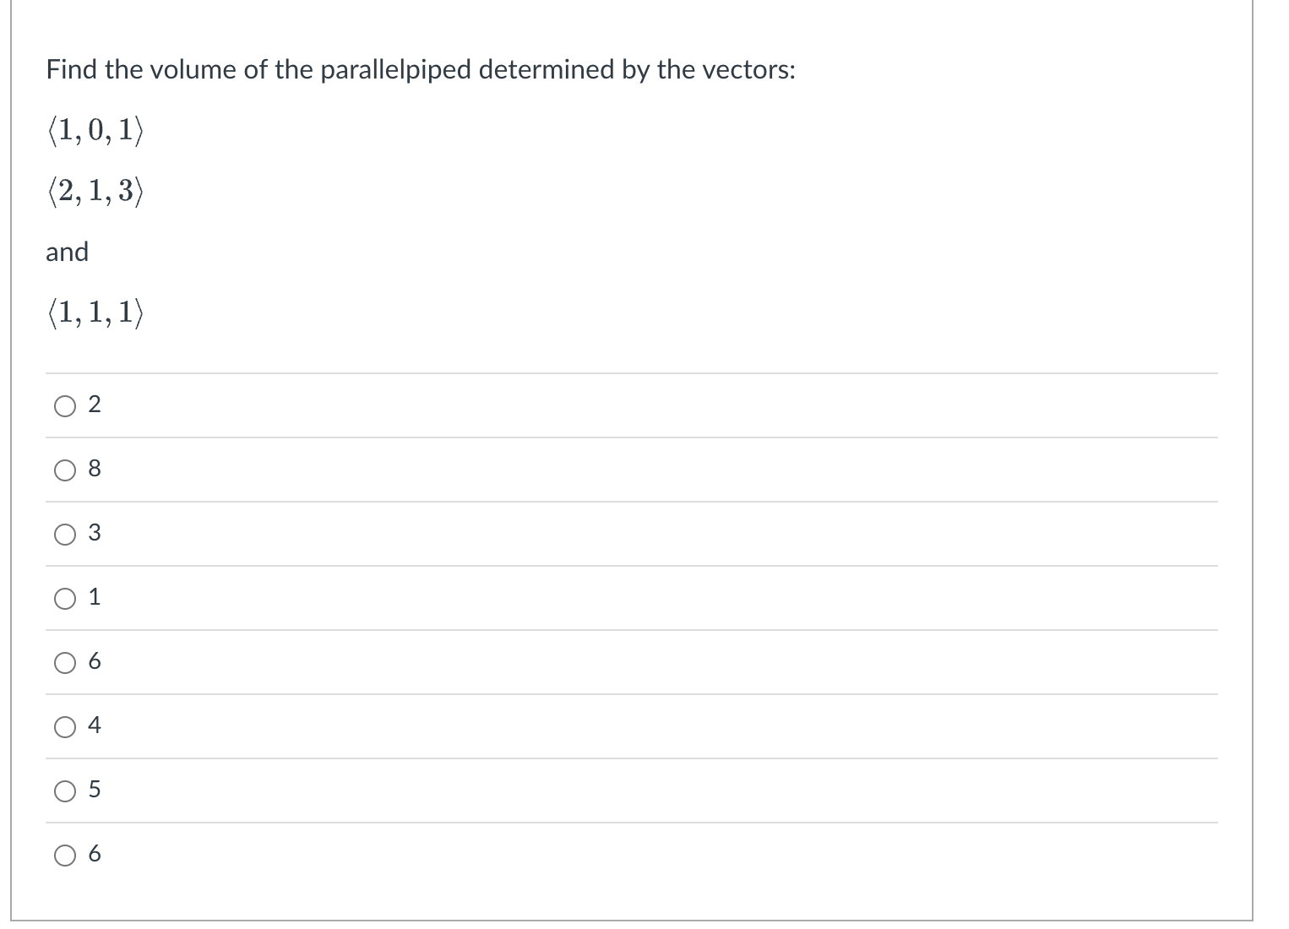The width and height of the screenshot is (1289, 929).
Task: Click the answer label text '8'
Action: (x=95, y=470)
